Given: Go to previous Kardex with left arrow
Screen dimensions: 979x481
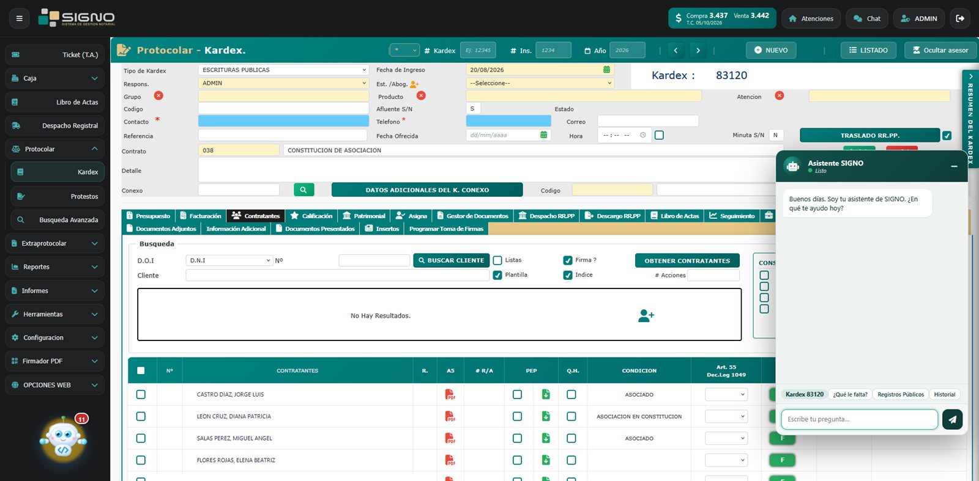Looking at the screenshot, I should coord(676,50).
